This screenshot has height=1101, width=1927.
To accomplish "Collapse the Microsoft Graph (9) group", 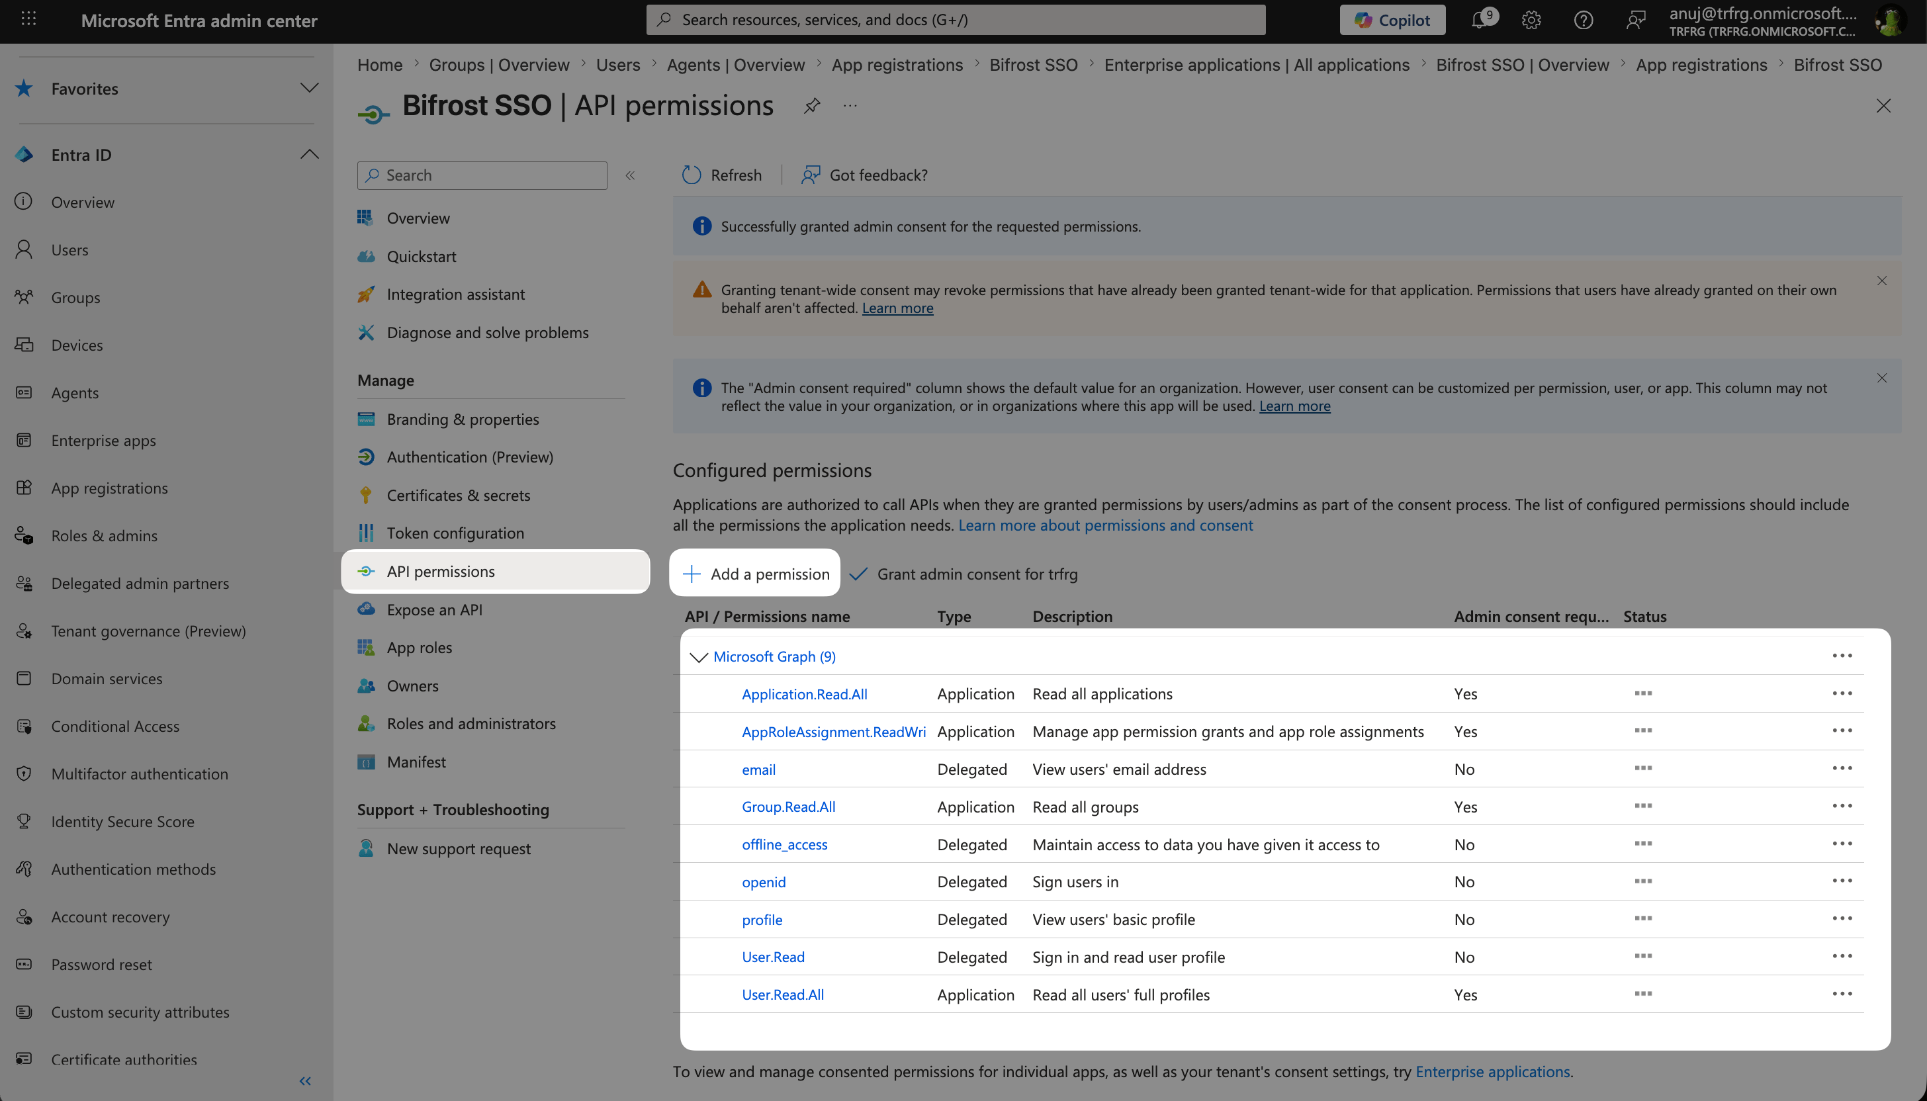I will [699, 656].
